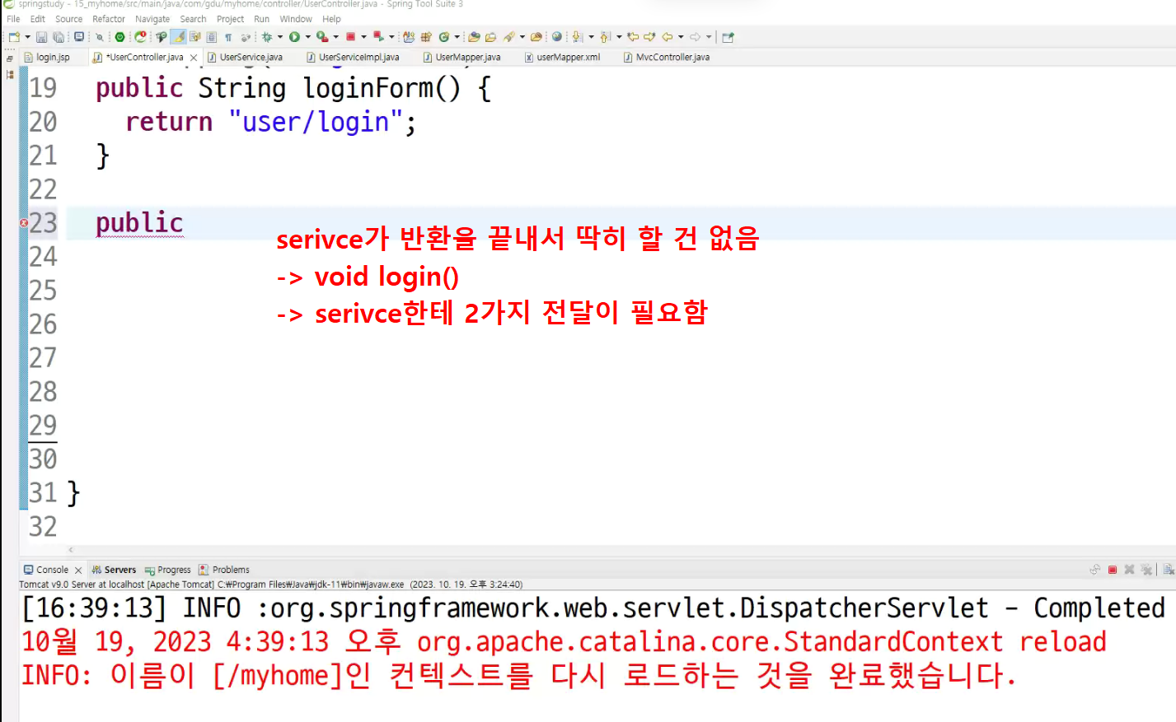Viewport: 1176px width, 722px height.
Task: Click the DispatcherServlet Completed log line
Action: click(593, 608)
